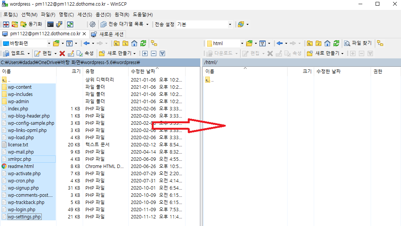Sort remote panel by 권한 column

(386, 71)
